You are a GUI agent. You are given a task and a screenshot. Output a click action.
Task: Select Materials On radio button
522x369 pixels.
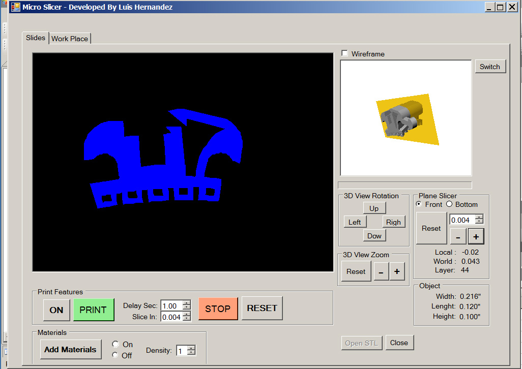click(115, 344)
